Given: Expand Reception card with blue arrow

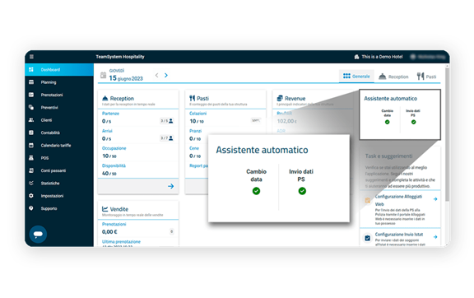Looking at the screenshot, I should (171, 186).
